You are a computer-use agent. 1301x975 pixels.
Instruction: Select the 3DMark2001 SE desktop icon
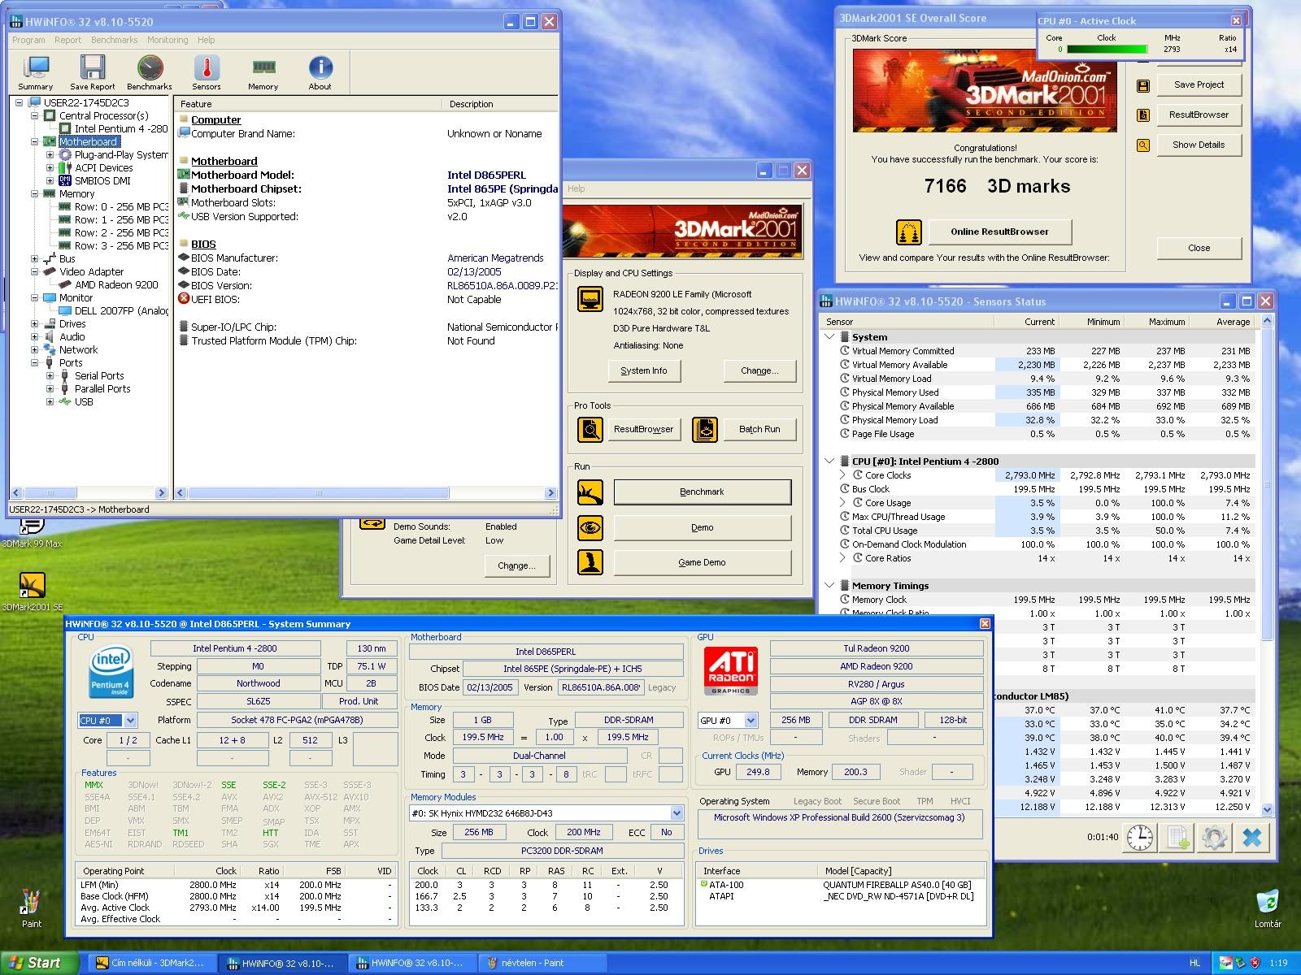tap(32, 591)
